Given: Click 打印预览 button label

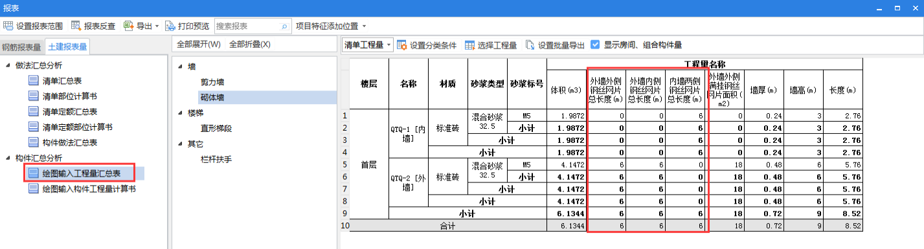Looking at the screenshot, I should 194,27.
